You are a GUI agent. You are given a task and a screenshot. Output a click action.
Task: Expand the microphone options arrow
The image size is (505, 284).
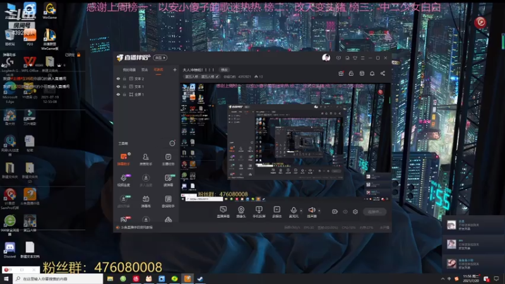301,211
